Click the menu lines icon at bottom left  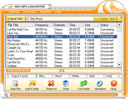click(6, 95)
